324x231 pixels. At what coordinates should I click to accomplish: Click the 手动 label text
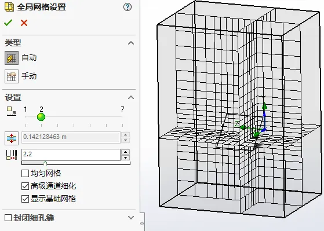(x=29, y=76)
